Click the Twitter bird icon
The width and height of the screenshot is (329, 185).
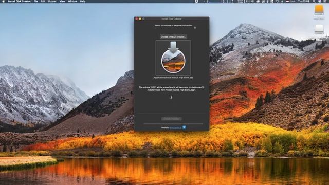[184, 127]
